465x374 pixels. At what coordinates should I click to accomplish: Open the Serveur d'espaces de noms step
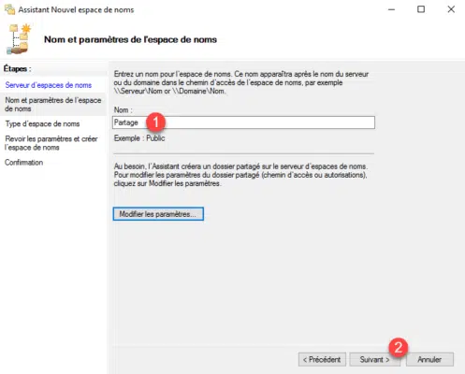(49, 85)
